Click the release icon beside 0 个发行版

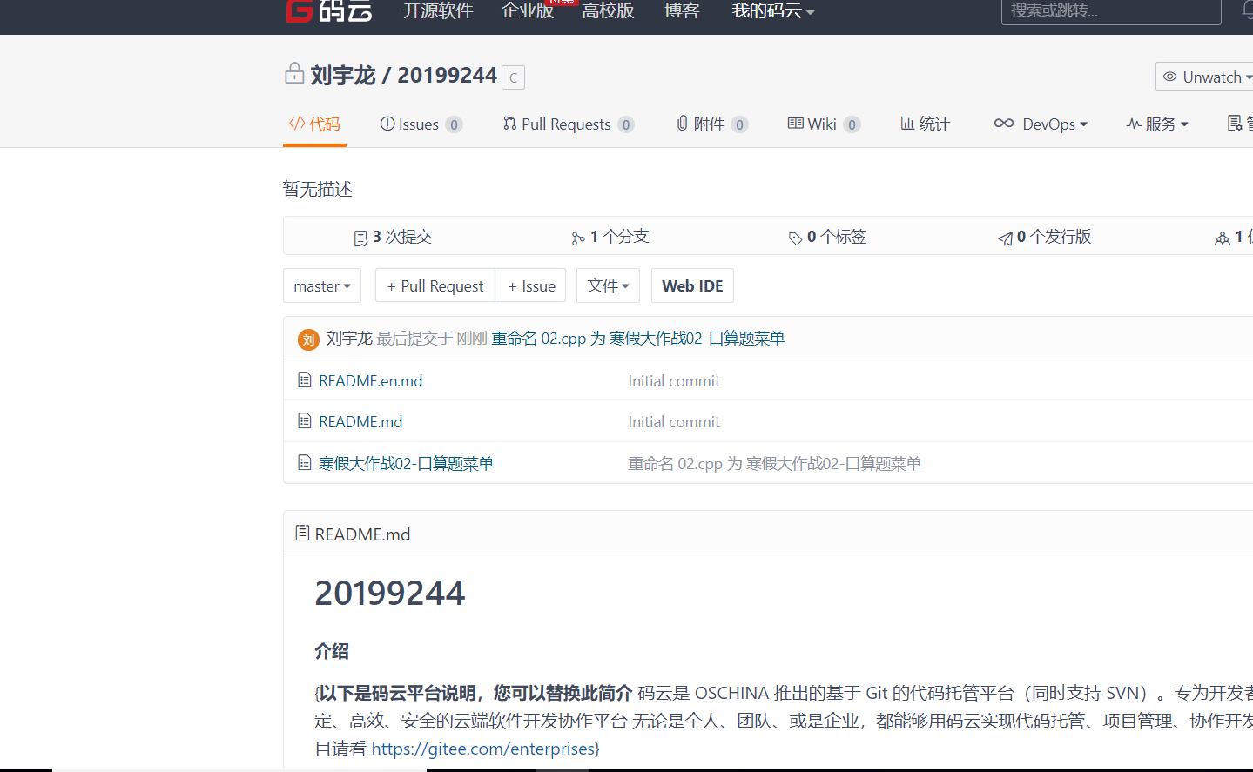tap(1005, 238)
